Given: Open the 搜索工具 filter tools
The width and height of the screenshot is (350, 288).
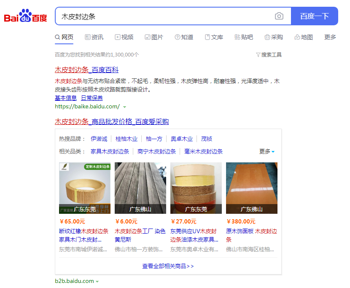Looking at the screenshot, I should point(269,55).
